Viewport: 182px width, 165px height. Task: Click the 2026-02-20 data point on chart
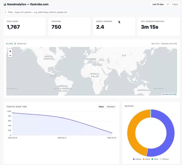coord(13,113)
